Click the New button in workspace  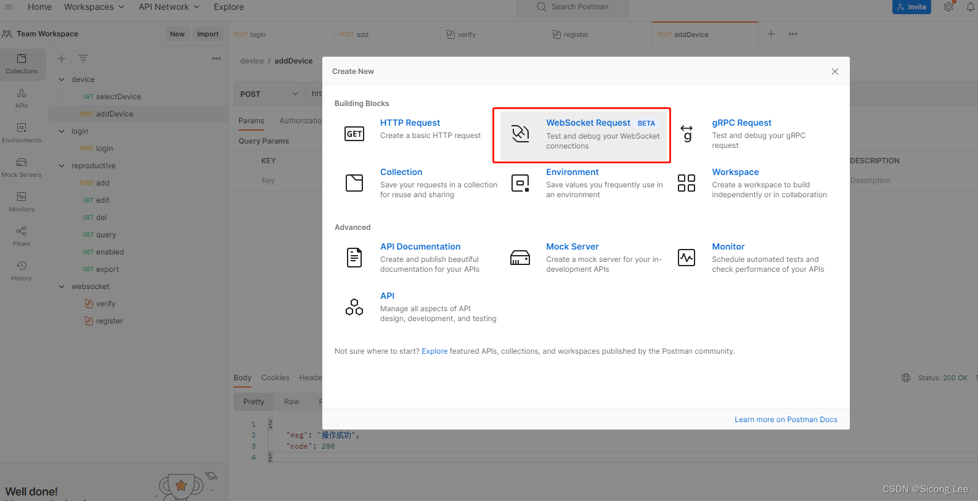tap(177, 34)
